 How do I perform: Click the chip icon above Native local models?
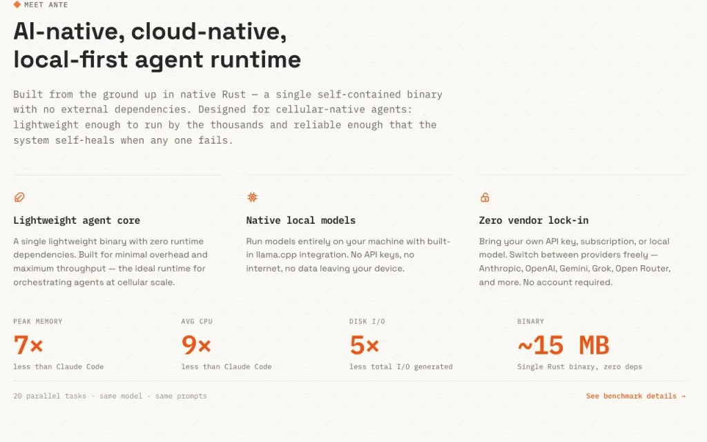pyautogui.click(x=252, y=197)
